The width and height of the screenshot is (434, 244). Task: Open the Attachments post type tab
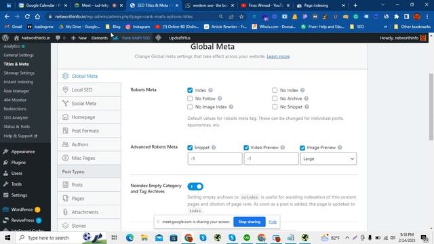(x=89, y=212)
